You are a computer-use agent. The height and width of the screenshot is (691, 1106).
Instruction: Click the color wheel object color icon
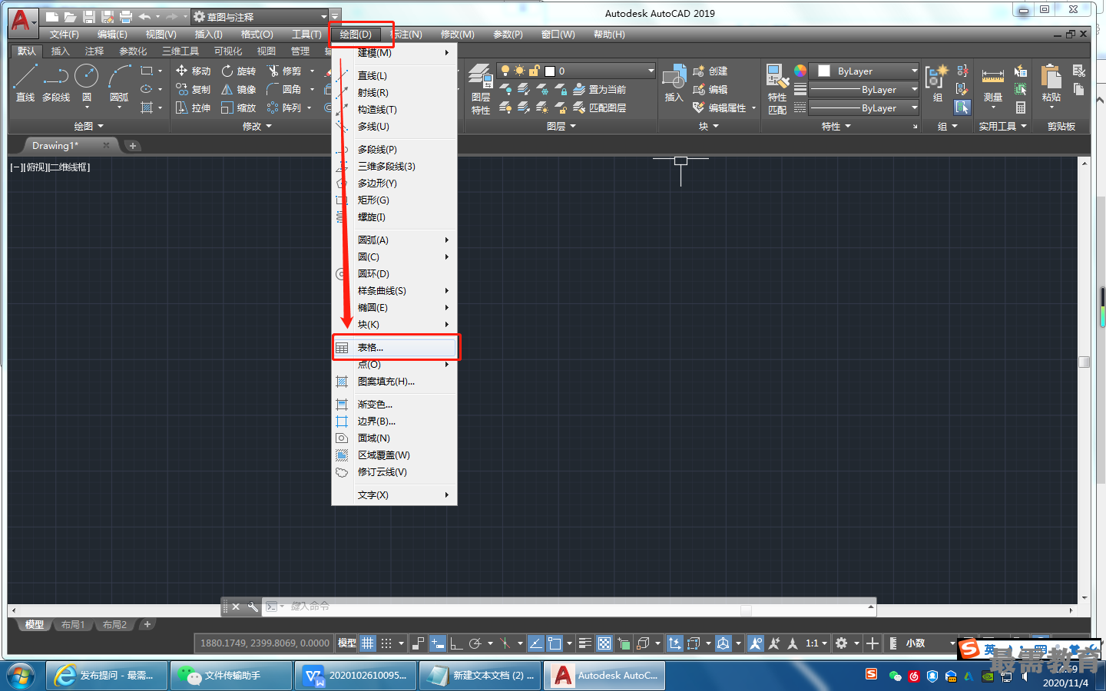[800, 71]
